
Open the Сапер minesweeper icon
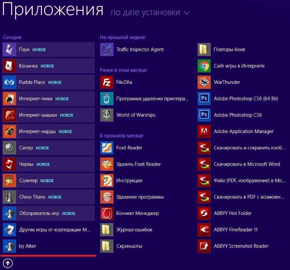pos(9,148)
